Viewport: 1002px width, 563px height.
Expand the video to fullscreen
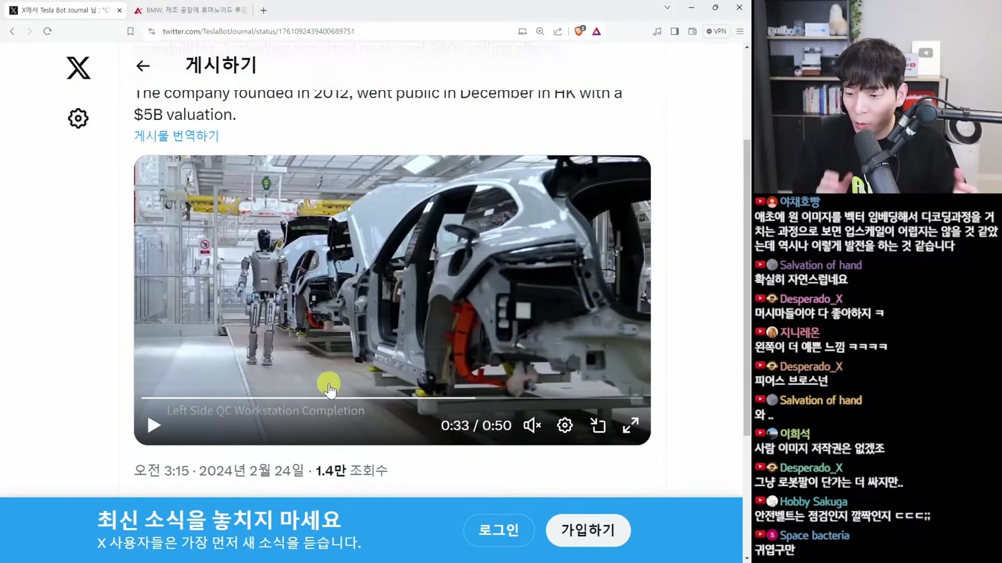[x=631, y=425]
